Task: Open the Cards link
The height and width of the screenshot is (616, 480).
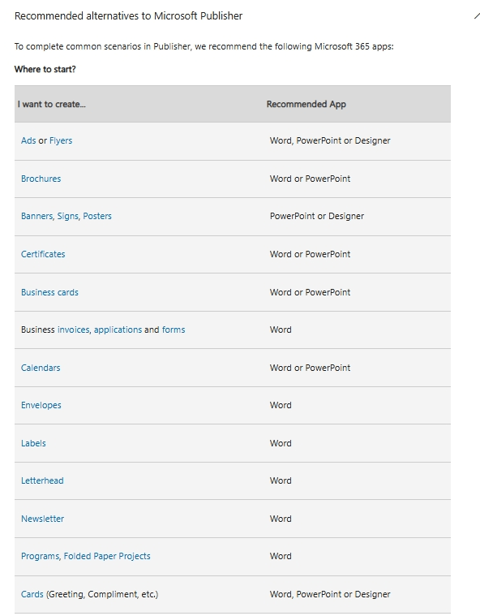Action: tap(32, 594)
